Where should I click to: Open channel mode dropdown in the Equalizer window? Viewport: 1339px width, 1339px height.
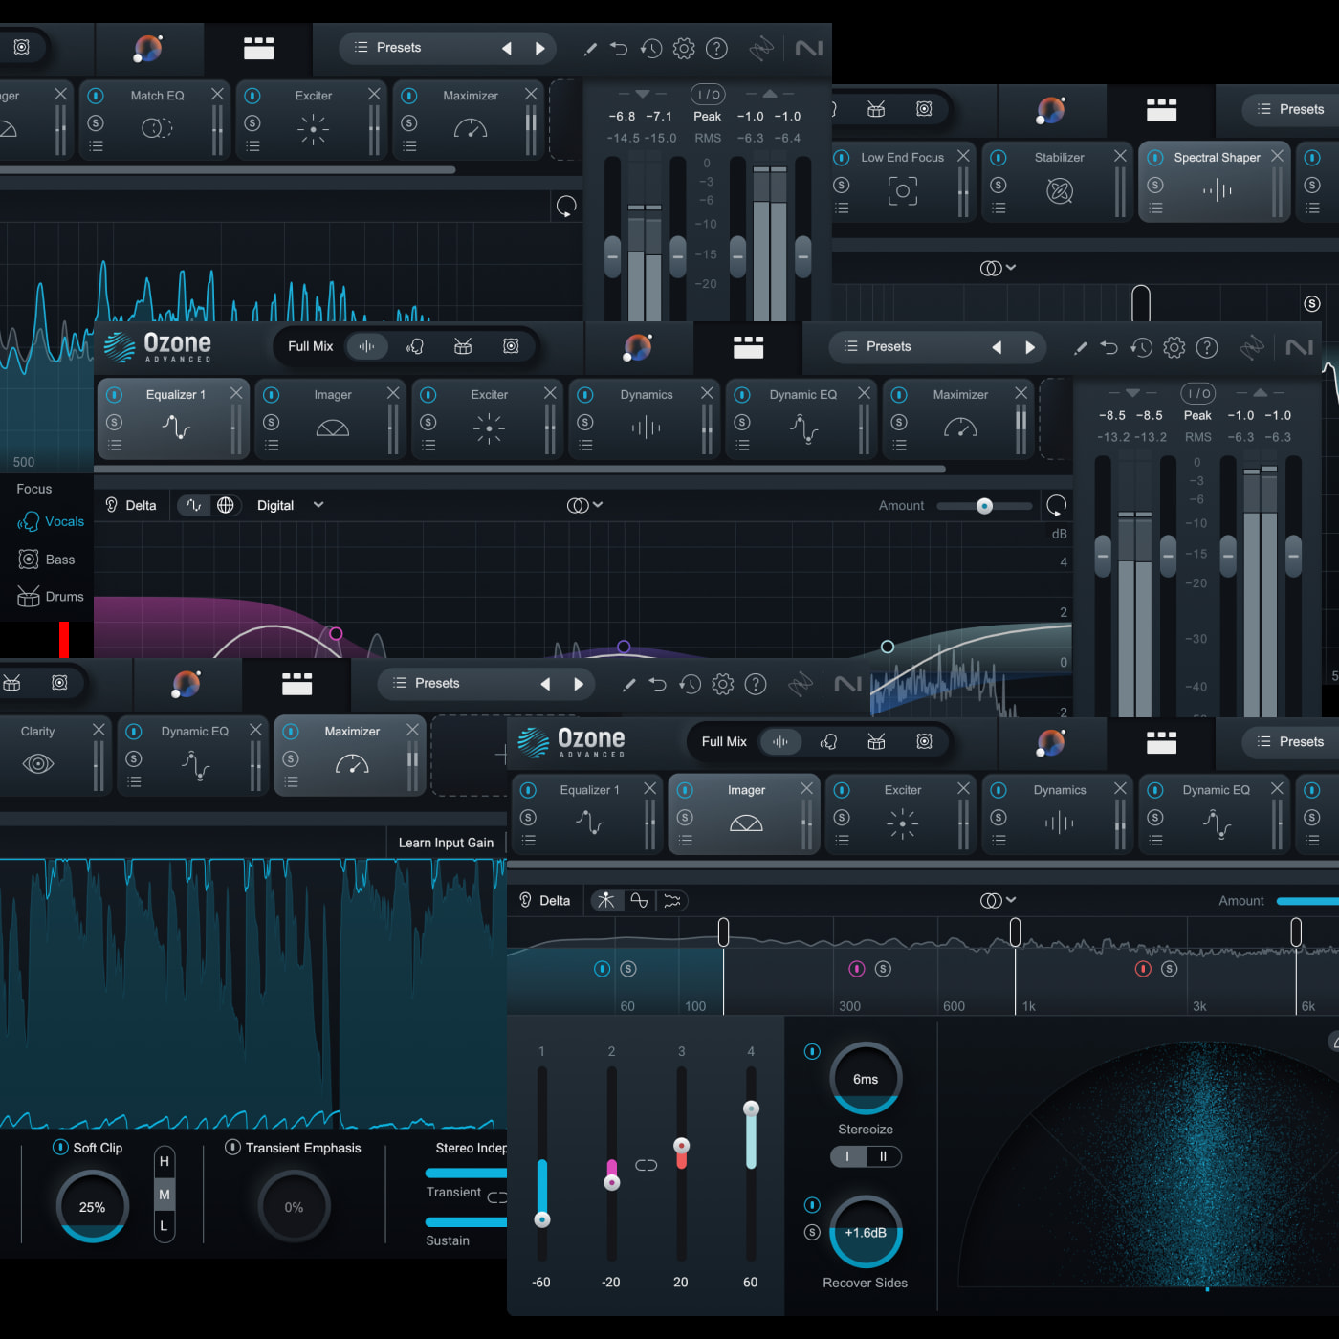click(x=584, y=505)
